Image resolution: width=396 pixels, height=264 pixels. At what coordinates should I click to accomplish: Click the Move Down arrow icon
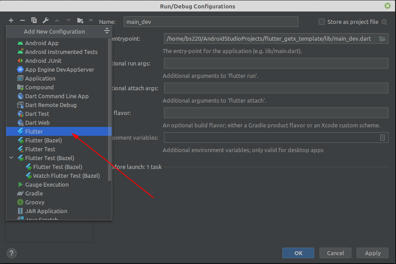69,20
